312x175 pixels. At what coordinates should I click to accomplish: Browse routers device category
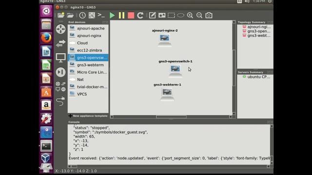pos(60,29)
